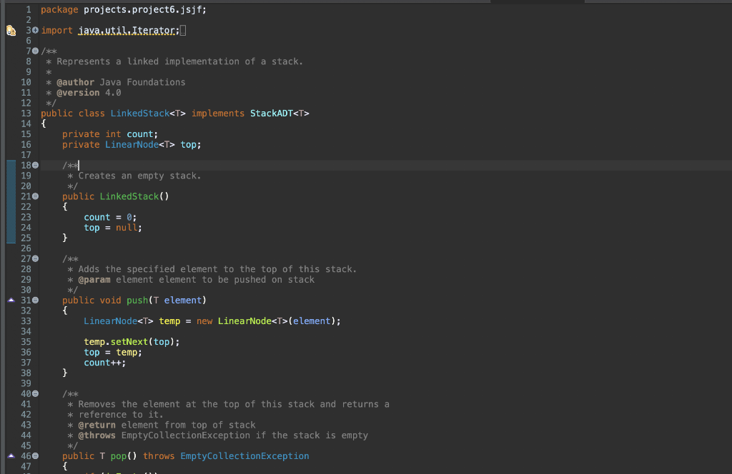Viewport: 732px width, 474px height.
Task: Click the folded-imports placeholder box after Iterator
Action: (183, 31)
